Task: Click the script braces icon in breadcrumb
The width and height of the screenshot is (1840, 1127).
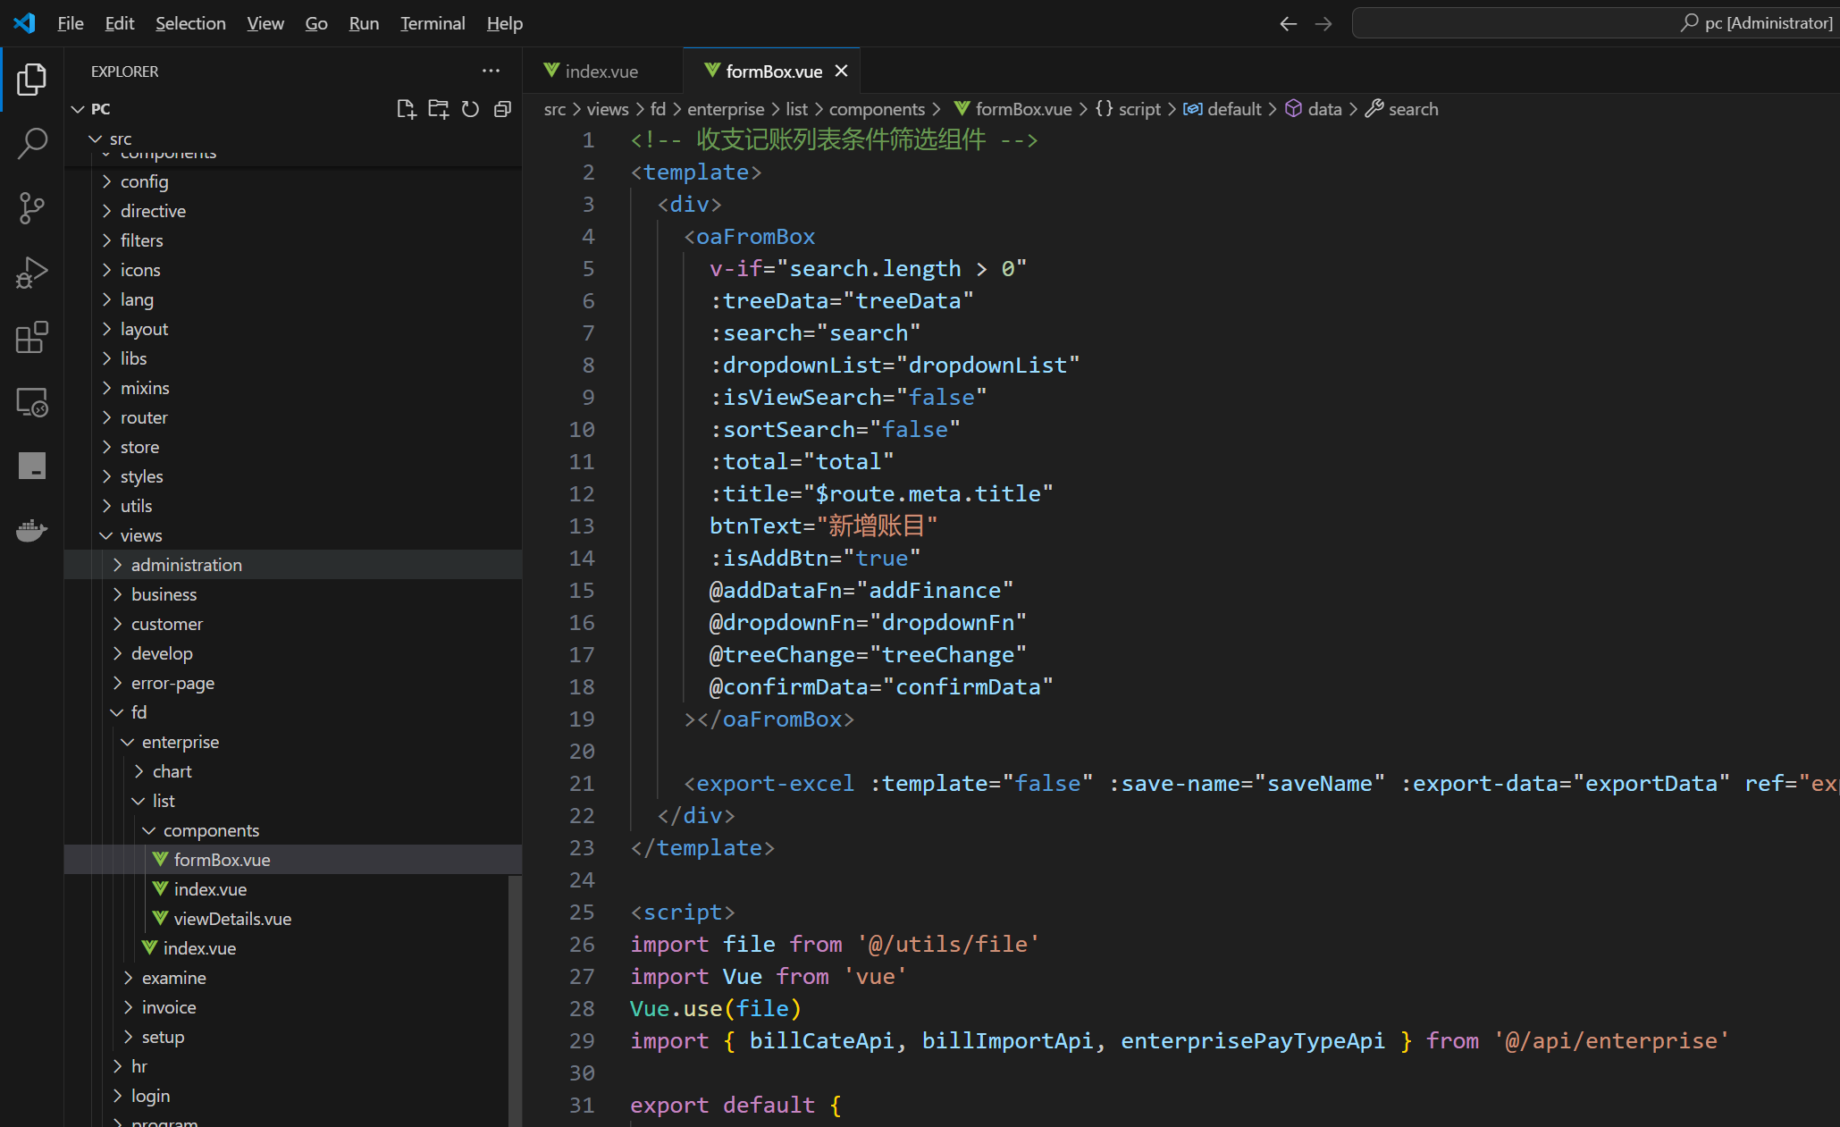Action: [1105, 108]
